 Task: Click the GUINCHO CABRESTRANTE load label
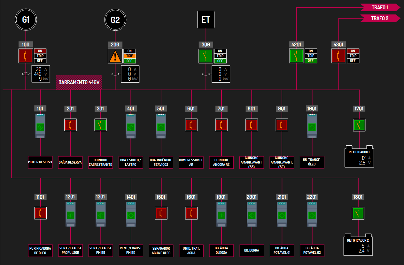point(101,162)
